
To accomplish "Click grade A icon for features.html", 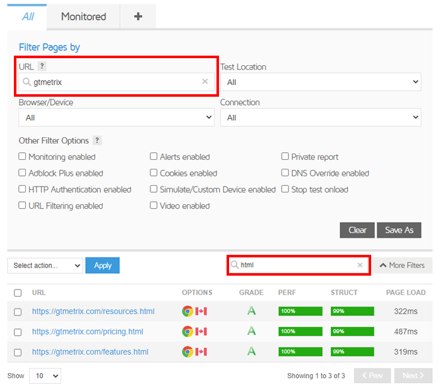I will (251, 351).
